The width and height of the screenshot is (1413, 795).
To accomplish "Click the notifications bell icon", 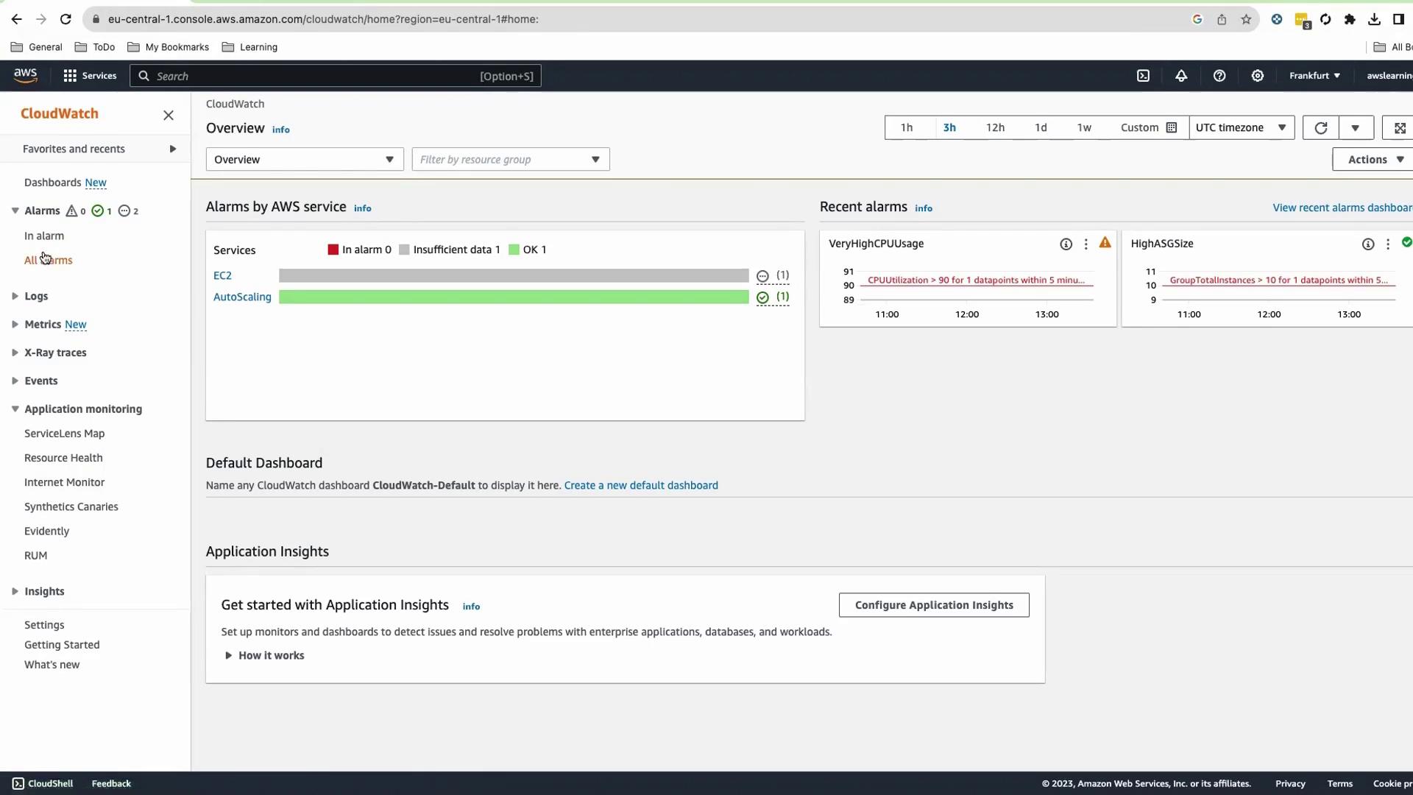I will click(1181, 76).
